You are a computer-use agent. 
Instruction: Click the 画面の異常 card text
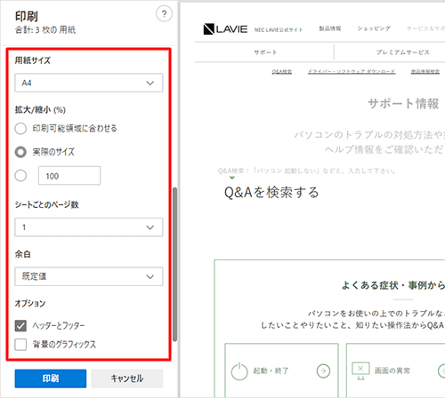click(392, 370)
